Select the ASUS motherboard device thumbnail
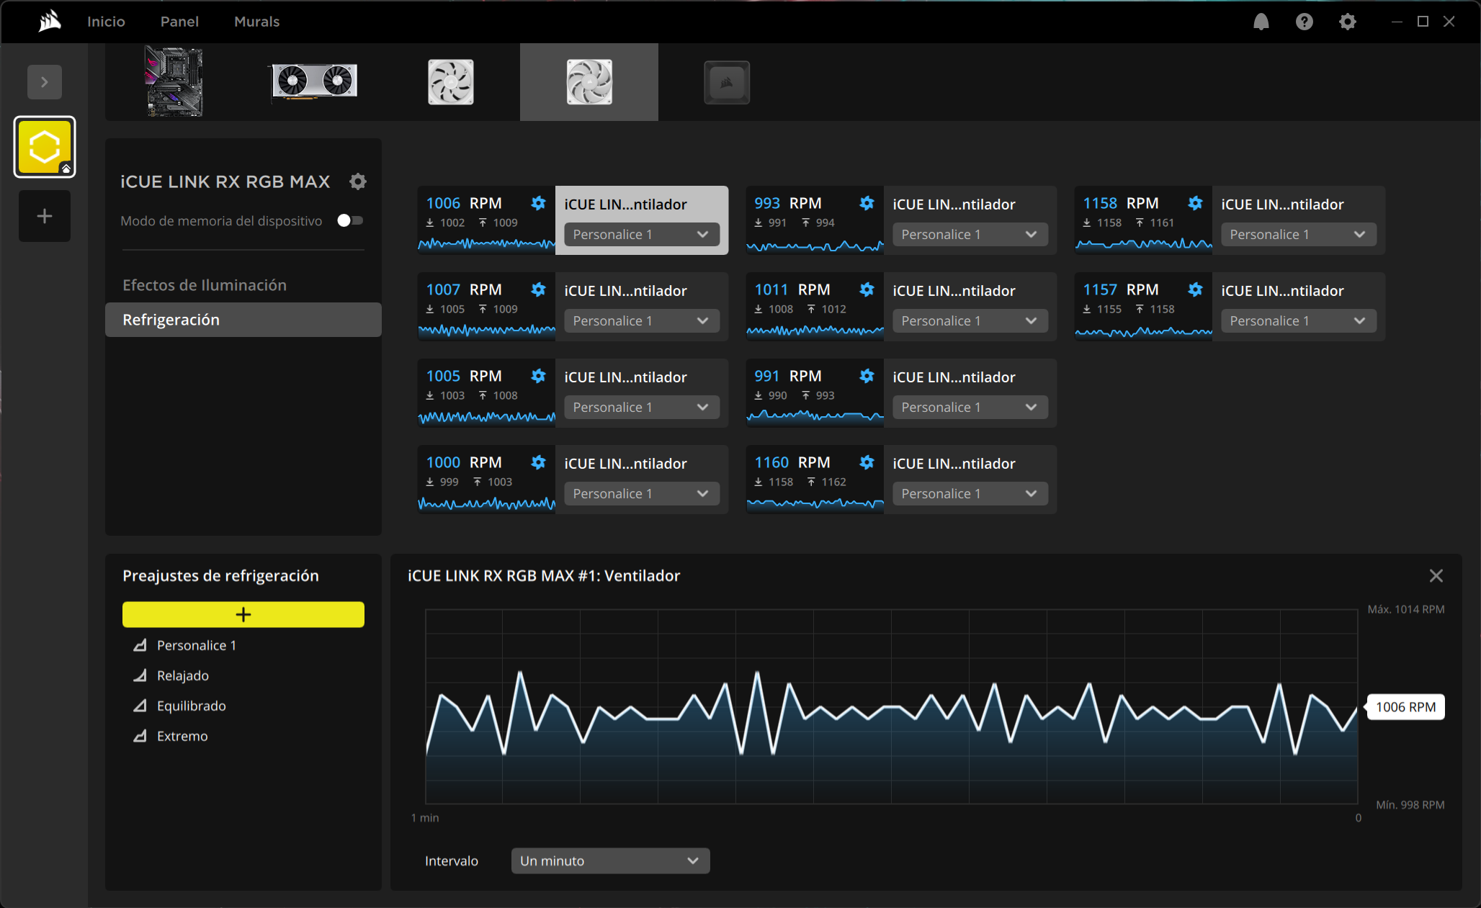The image size is (1481, 908). coord(174,81)
